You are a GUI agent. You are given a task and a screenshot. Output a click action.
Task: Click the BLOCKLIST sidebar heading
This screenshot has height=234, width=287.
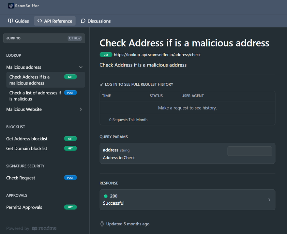[16, 127]
